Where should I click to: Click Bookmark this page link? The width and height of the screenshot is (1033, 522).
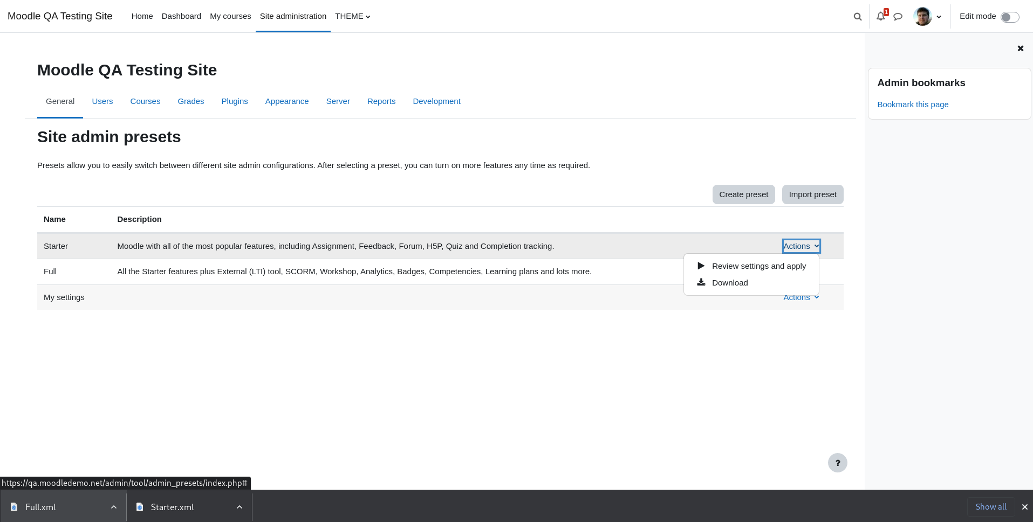[x=913, y=105]
